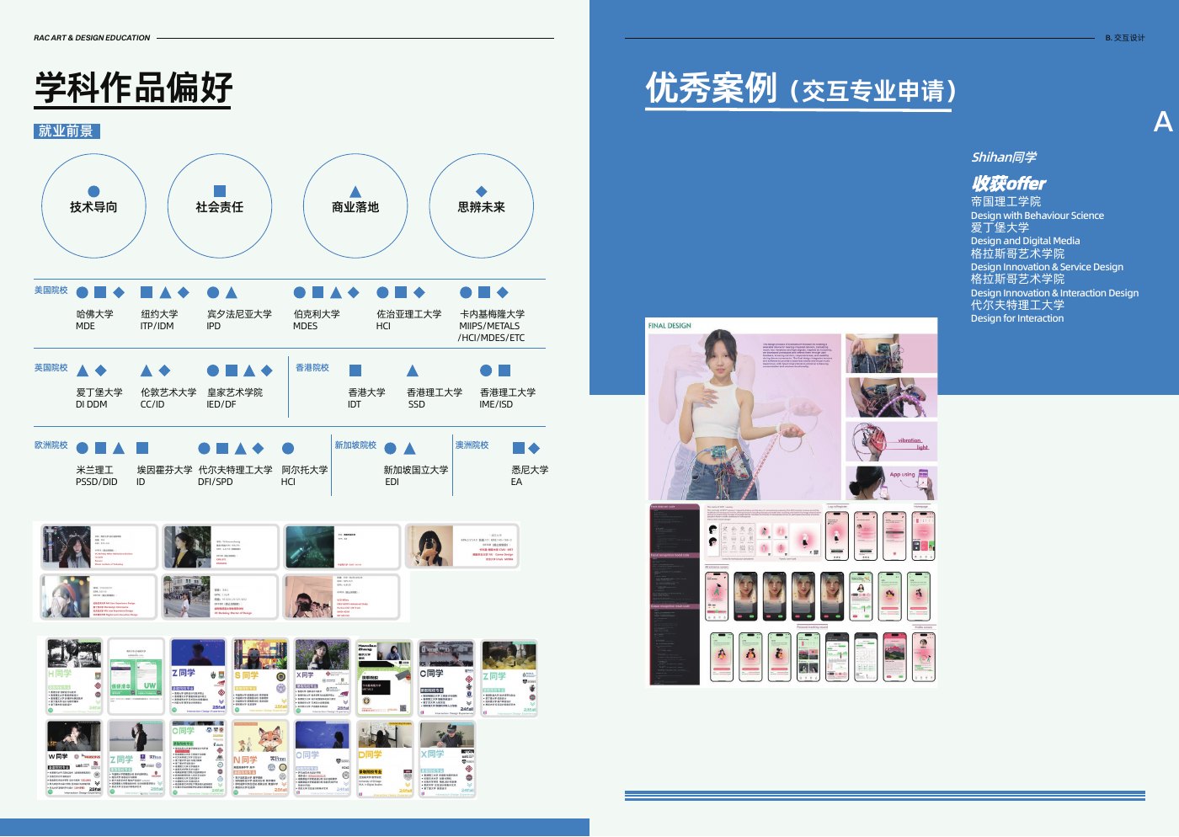1179x837 pixels.
Task: Click the 优秀案例 title
Action: [712, 88]
